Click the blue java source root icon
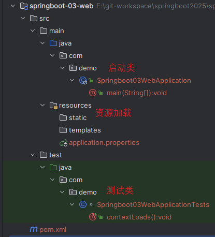The width and height of the screenshot is (215, 237). click(x=53, y=43)
